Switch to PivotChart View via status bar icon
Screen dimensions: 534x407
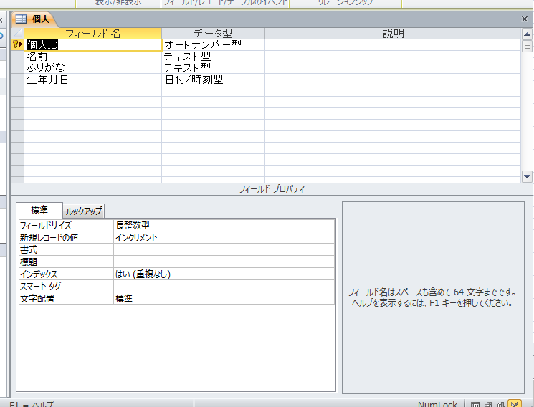coord(501,405)
